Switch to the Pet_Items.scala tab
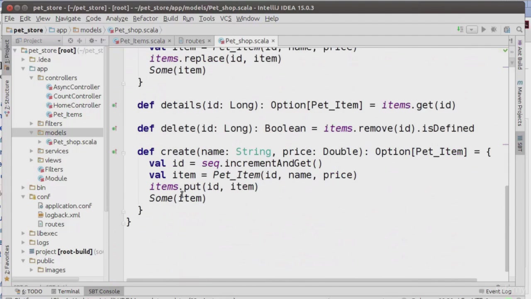 (x=142, y=41)
